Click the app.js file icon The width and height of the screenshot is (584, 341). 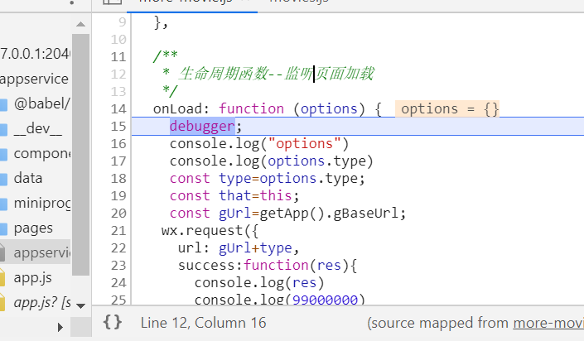click(x=4, y=277)
